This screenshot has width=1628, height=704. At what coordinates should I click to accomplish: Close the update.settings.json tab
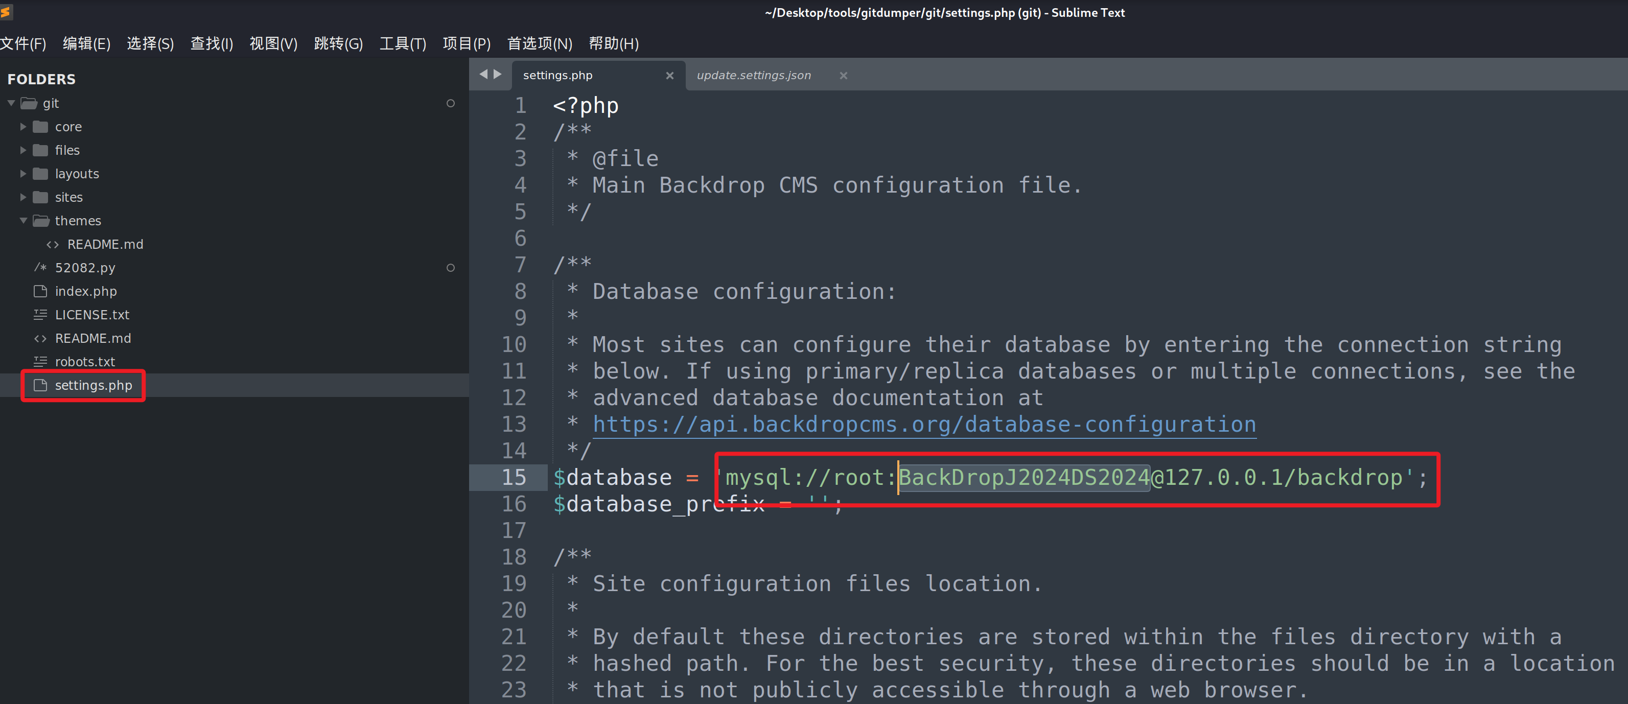click(843, 76)
